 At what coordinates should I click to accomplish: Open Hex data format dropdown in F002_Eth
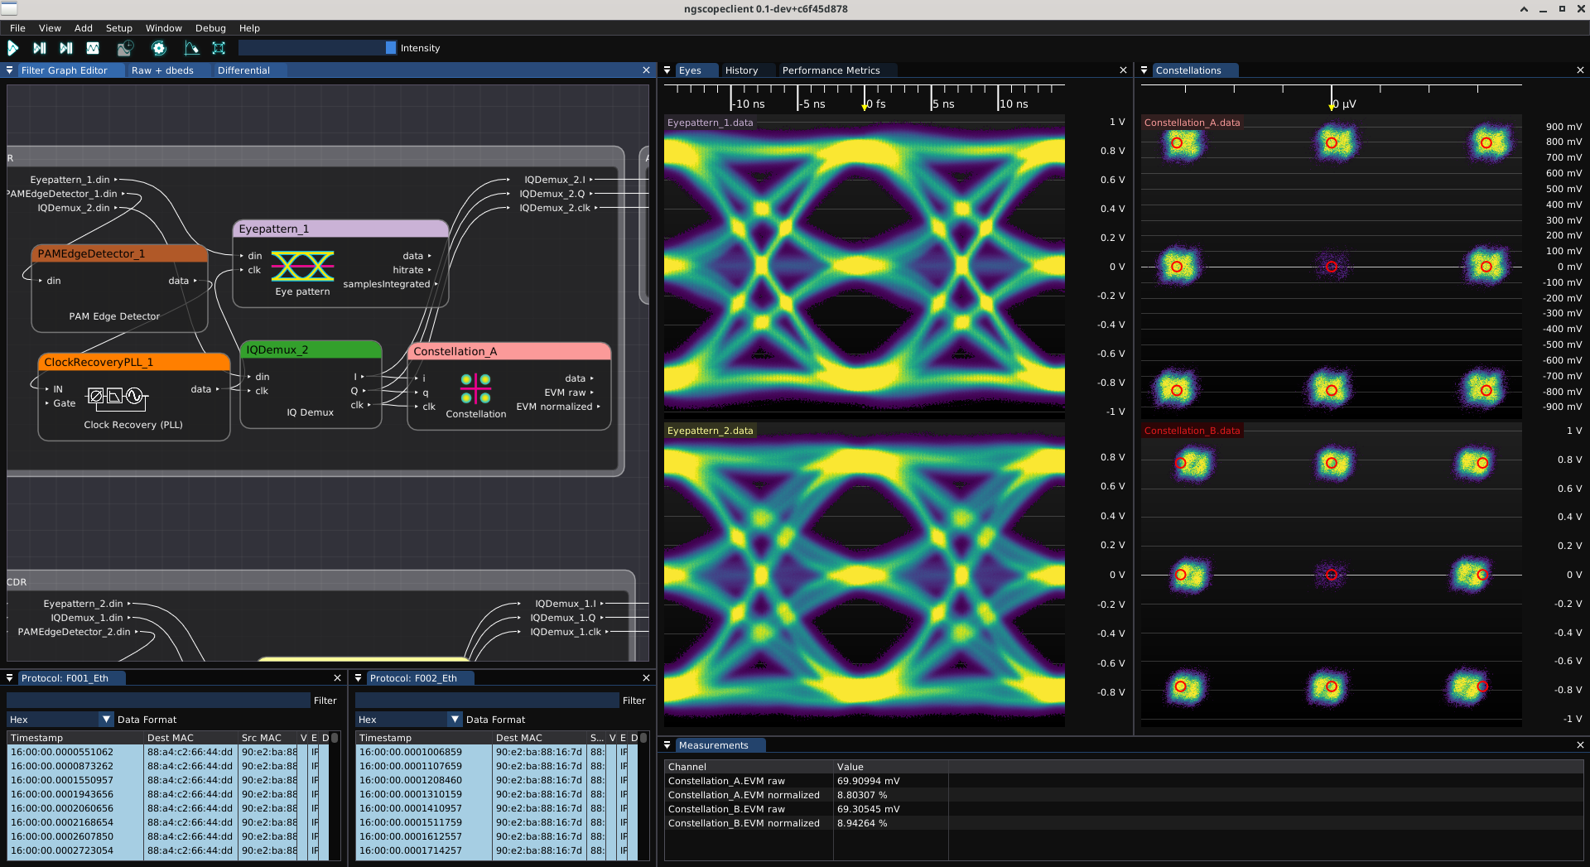408,720
